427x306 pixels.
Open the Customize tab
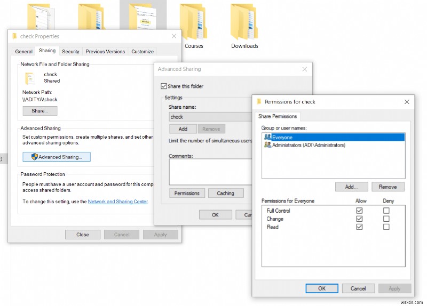(x=143, y=51)
